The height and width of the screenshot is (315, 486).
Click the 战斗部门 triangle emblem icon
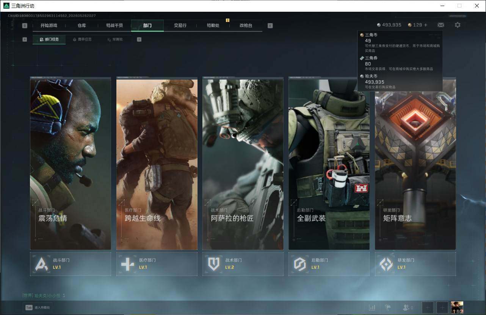pyautogui.click(x=42, y=264)
